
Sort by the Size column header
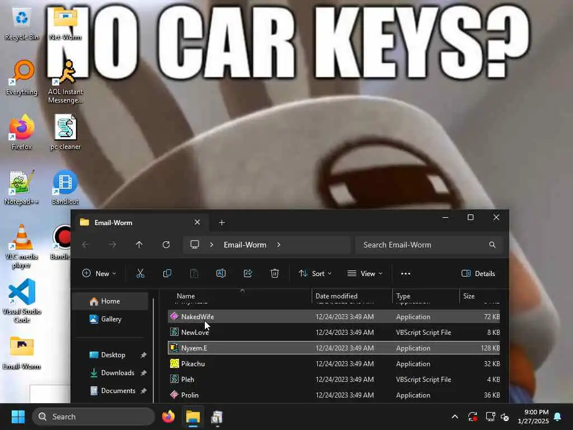click(480, 296)
